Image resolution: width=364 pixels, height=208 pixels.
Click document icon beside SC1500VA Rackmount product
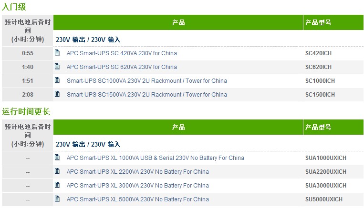(x=57, y=94)
